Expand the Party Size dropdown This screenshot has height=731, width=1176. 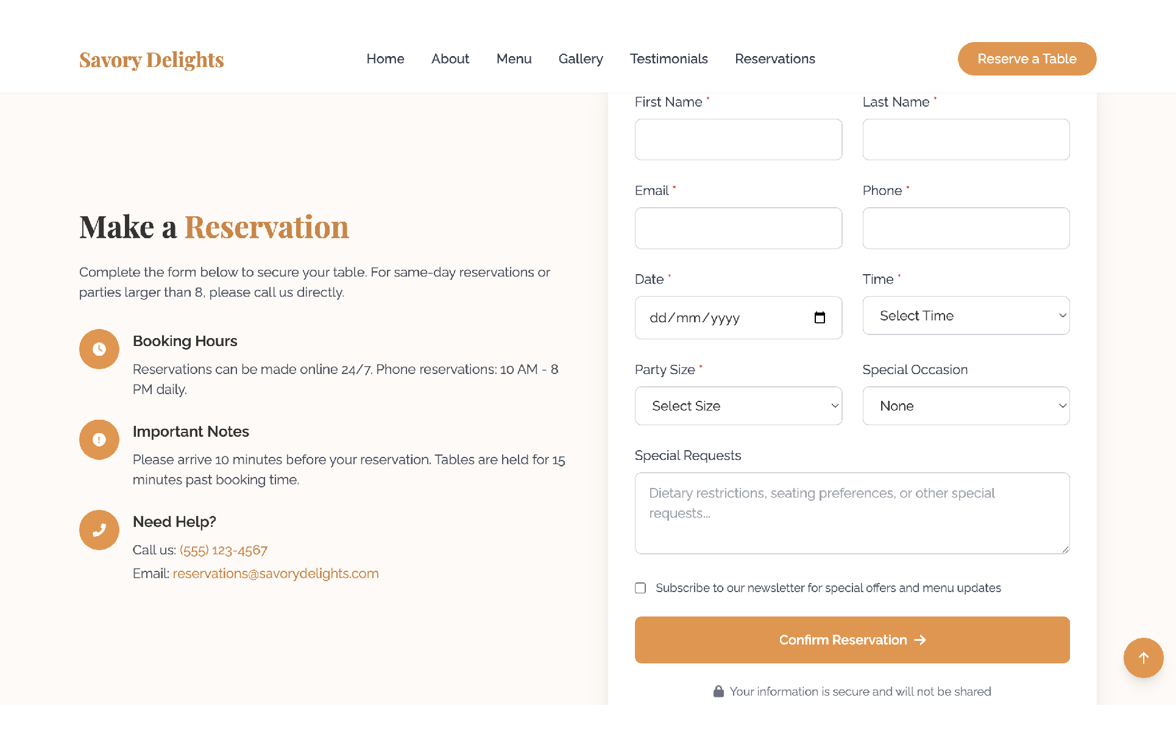pos(738,406)
